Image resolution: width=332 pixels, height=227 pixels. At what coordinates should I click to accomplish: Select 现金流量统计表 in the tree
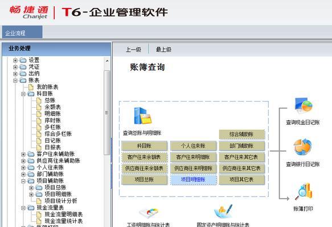[64, 221]
